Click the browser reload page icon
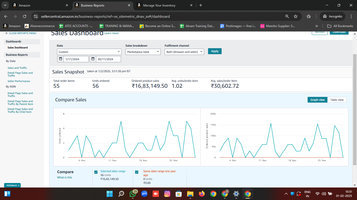Image resolution: width=357 pixels, height=200 pixels. 25,16
